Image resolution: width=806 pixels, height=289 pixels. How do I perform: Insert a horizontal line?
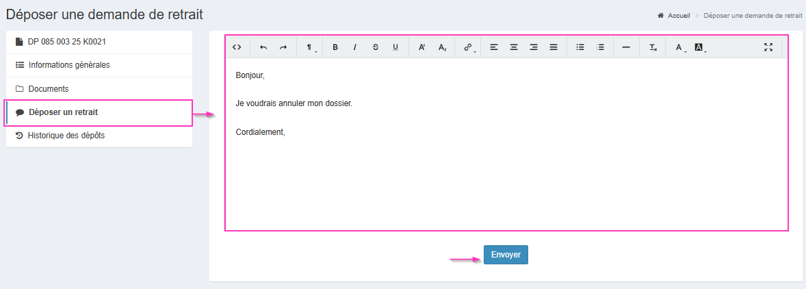(x=626, y=47)
